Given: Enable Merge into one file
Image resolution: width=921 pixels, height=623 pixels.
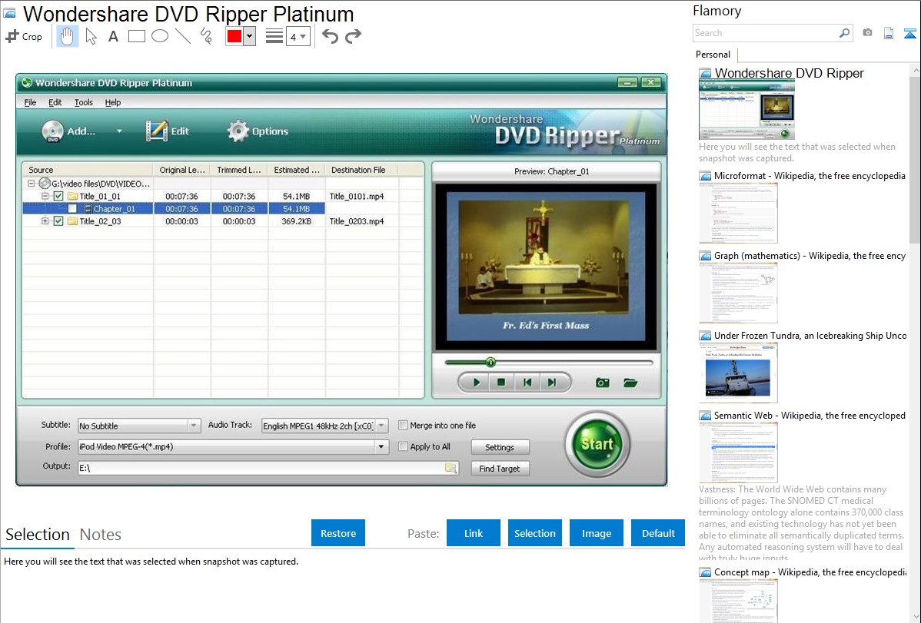Looking at the screenshot, I should click(403, 425).
